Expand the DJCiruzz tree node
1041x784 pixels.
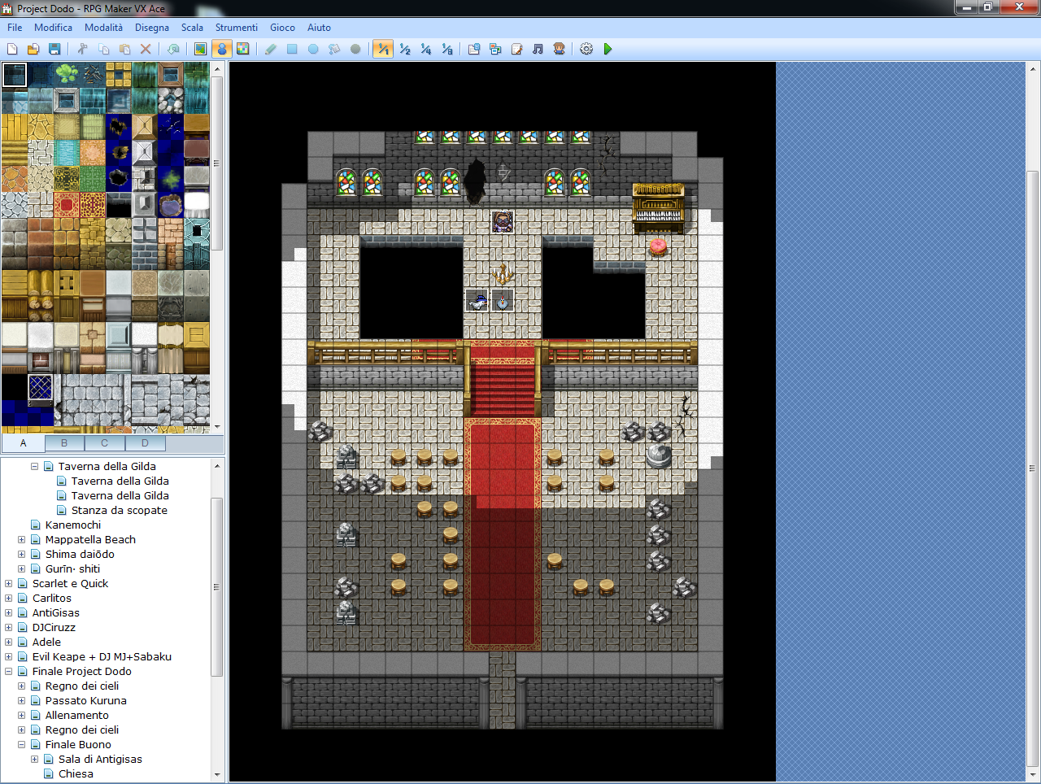[x=8, y=628]
